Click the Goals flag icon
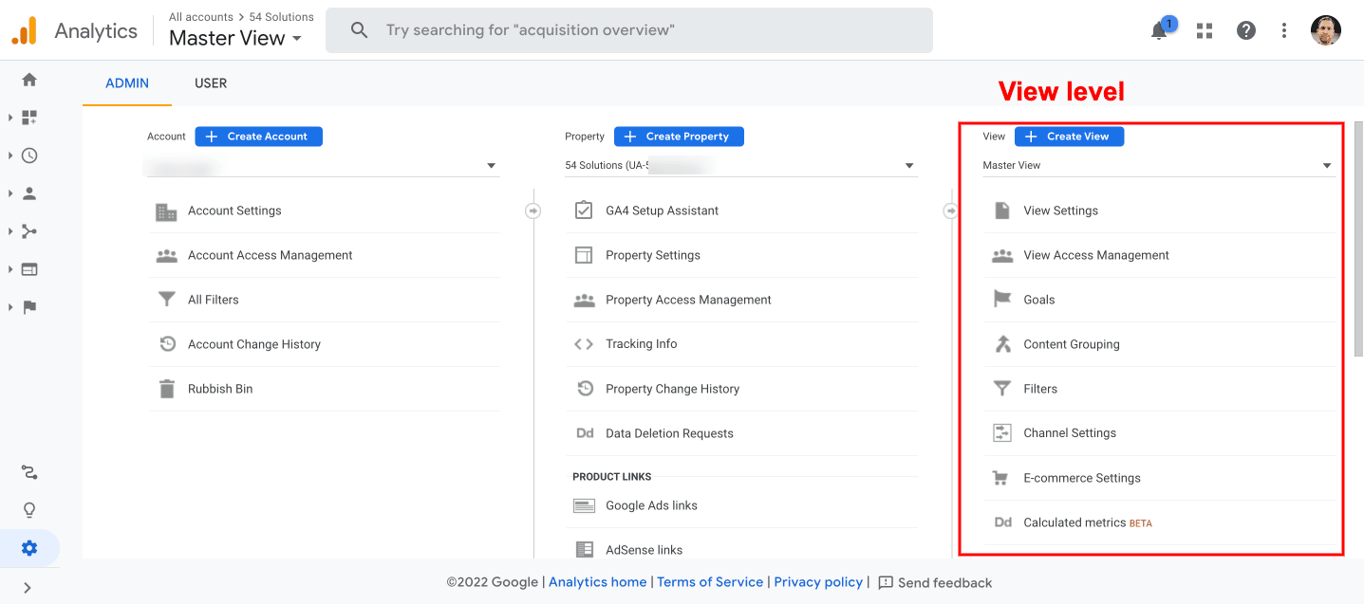 [1002, 300]
